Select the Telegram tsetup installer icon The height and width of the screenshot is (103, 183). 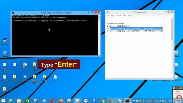click(25, 78)
